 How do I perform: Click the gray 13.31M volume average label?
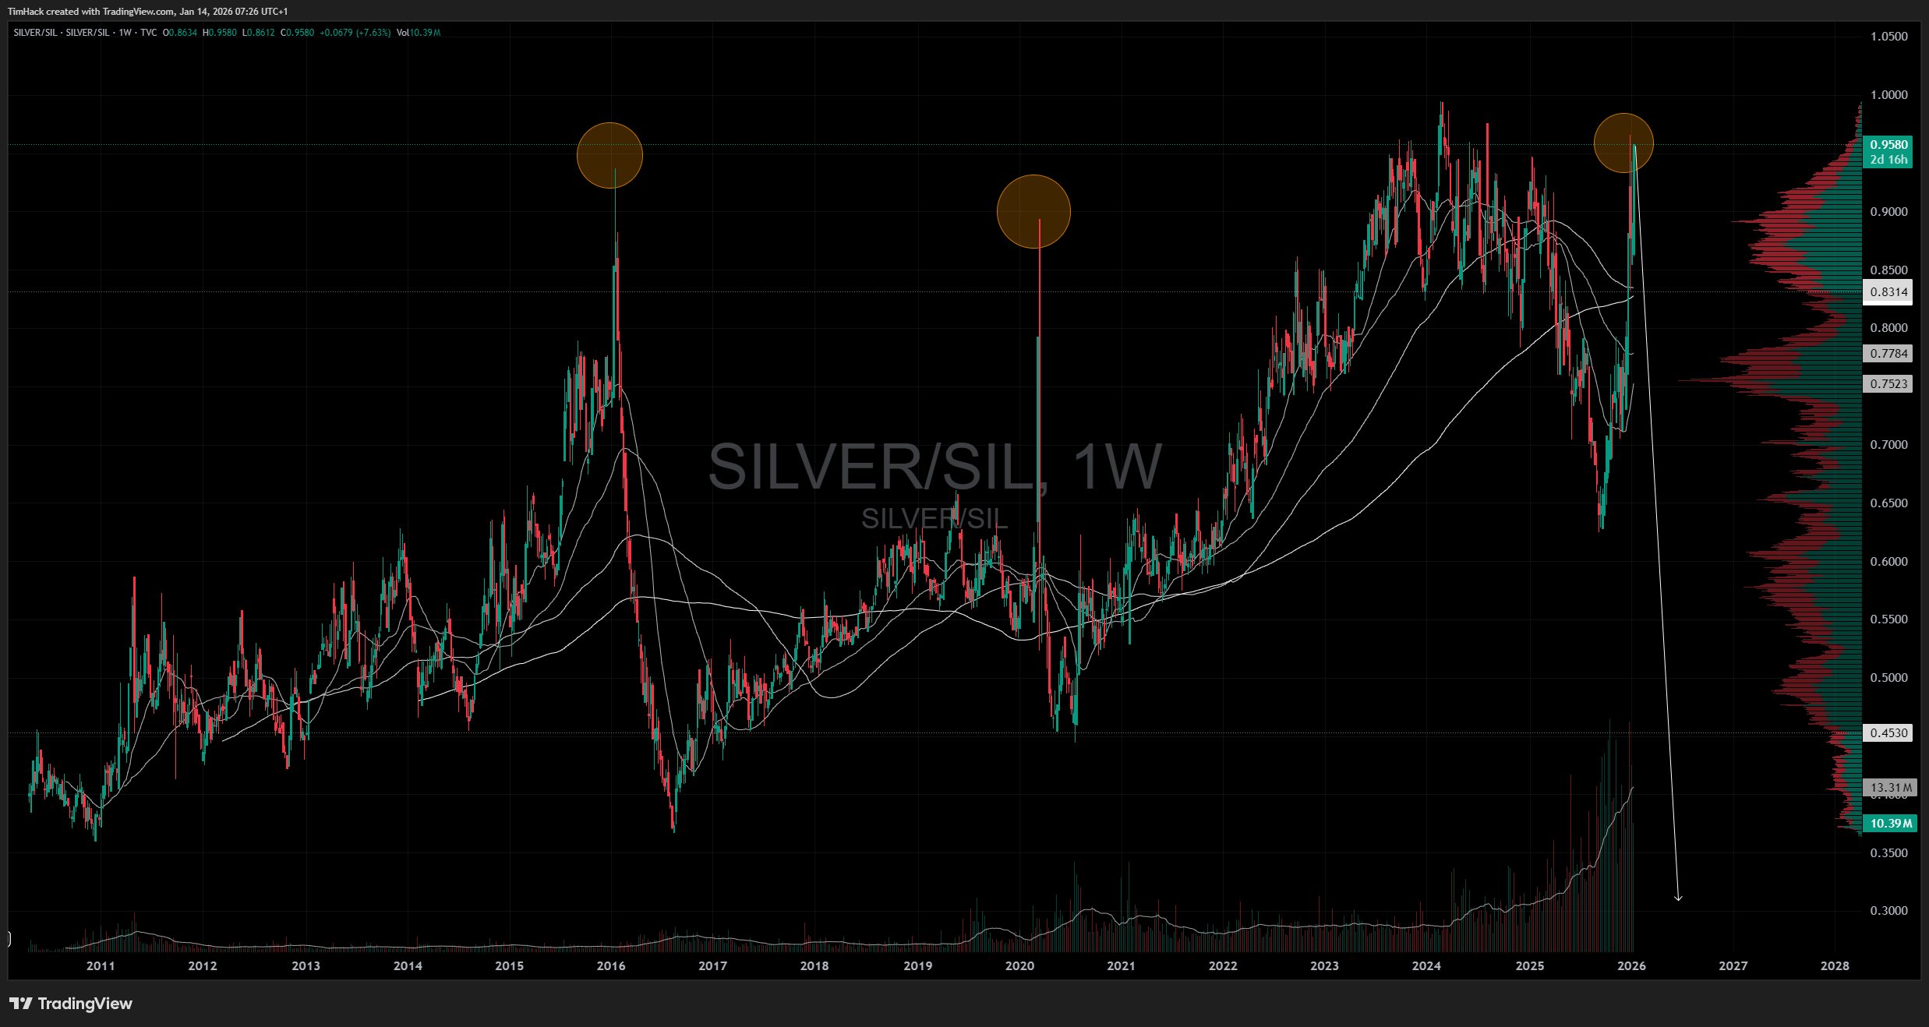(x=1890, y=787)
